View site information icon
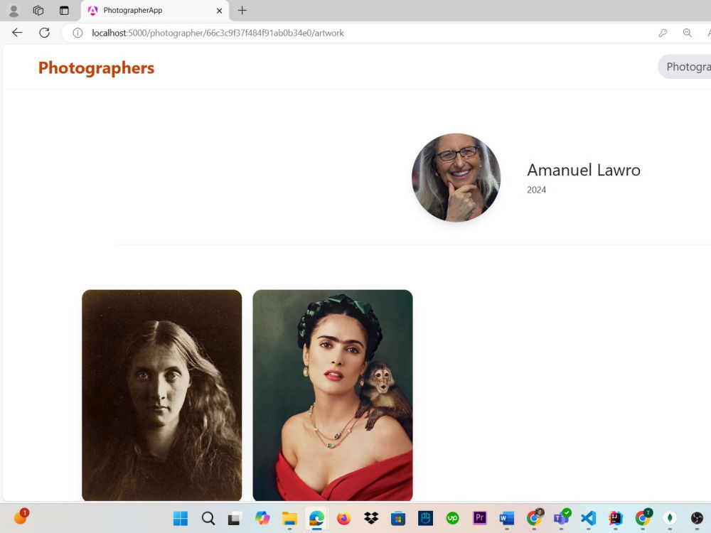Viewport: 711px width, 533px height. click(x=77, y=33)
